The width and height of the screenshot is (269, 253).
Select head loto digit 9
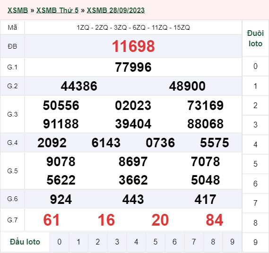pos(232,242)
